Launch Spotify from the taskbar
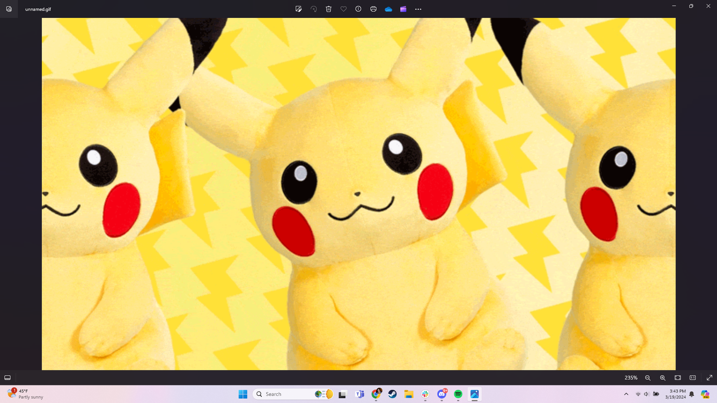 click(458, 394)
